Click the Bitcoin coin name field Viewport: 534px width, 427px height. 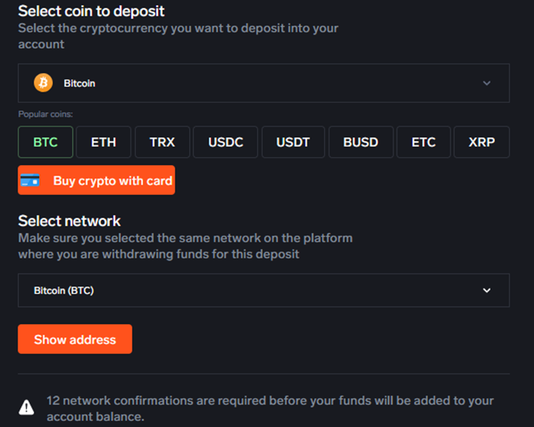point(80,83)
